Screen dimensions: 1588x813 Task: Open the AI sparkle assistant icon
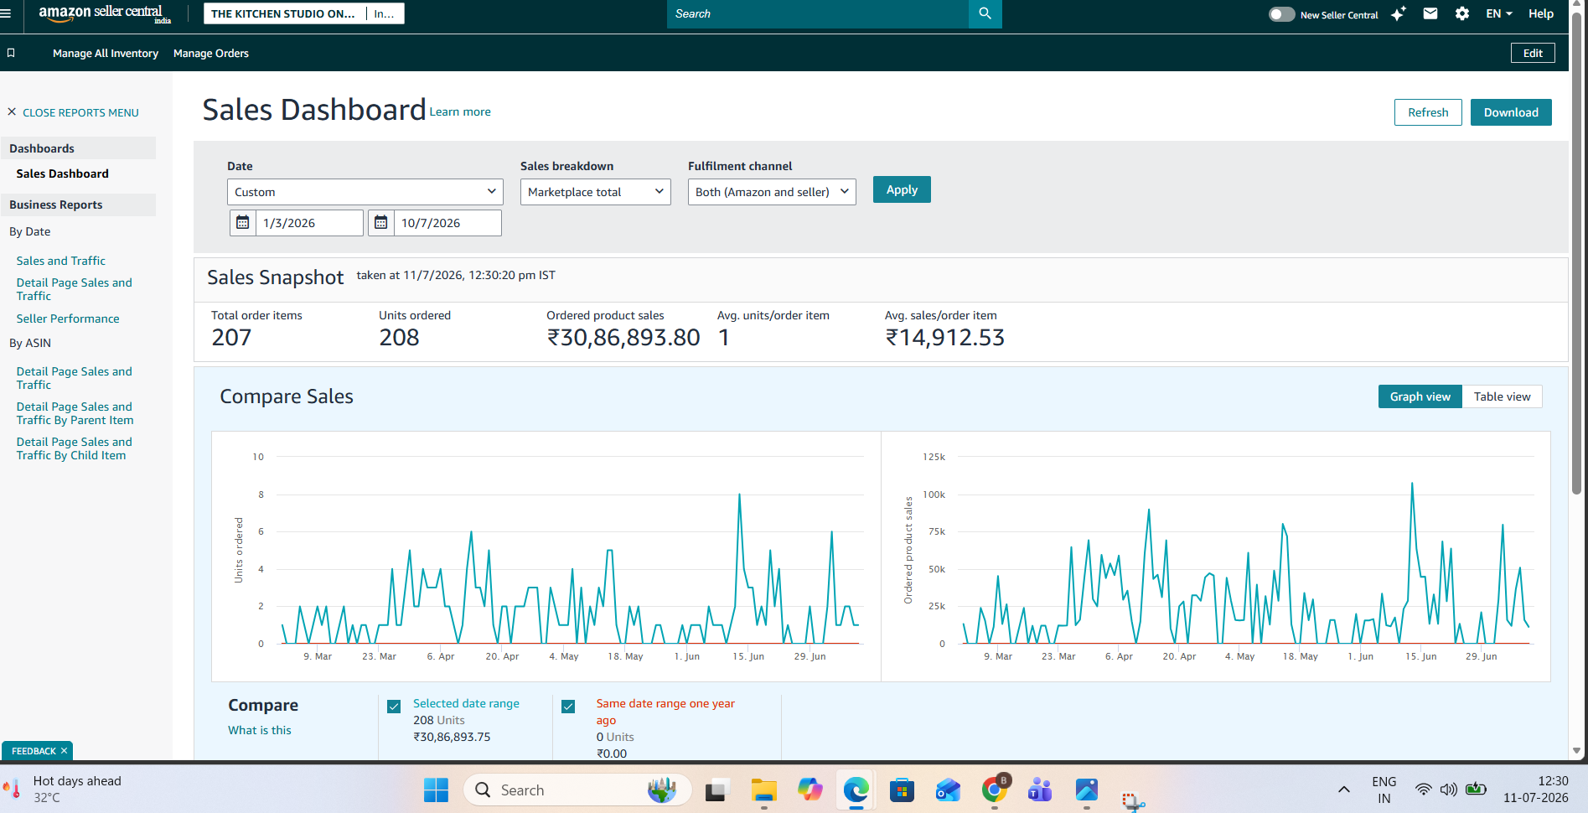coord(1398,13)
